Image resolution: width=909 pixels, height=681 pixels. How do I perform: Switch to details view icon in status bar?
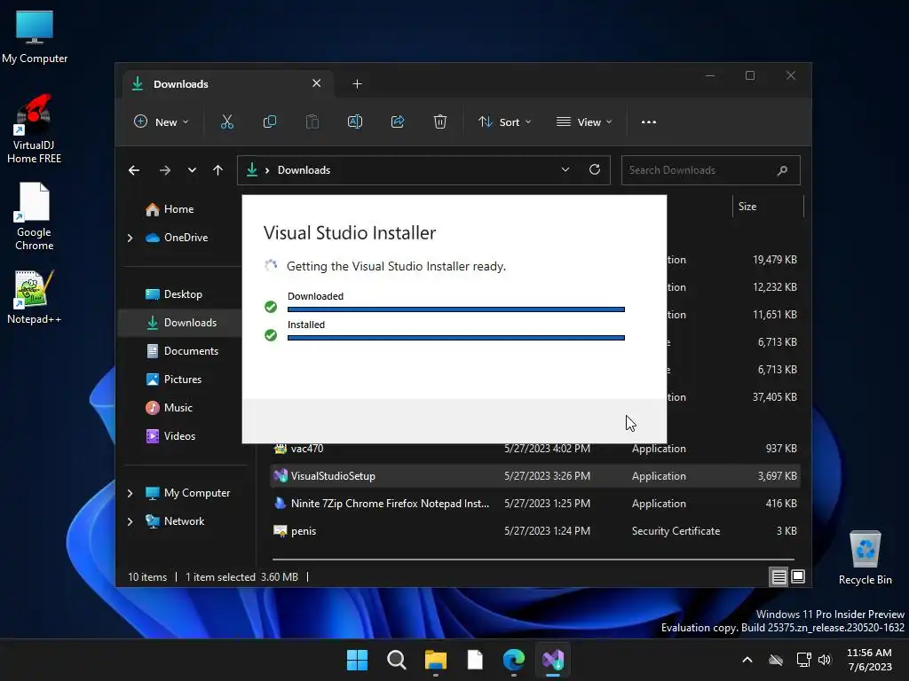(779, 576)
